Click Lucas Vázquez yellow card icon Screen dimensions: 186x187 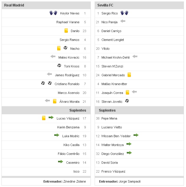[44, 118]
